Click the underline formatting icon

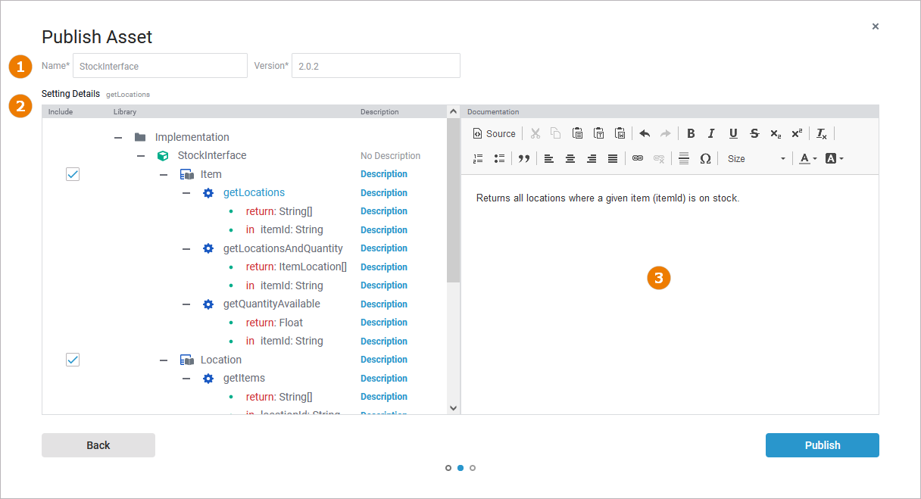click(733, 134)
